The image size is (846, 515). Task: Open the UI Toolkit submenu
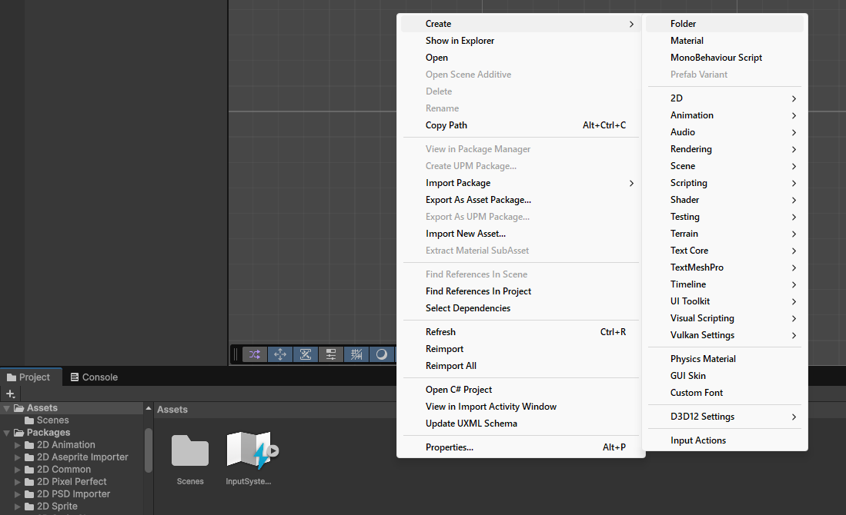coord(724,301)
